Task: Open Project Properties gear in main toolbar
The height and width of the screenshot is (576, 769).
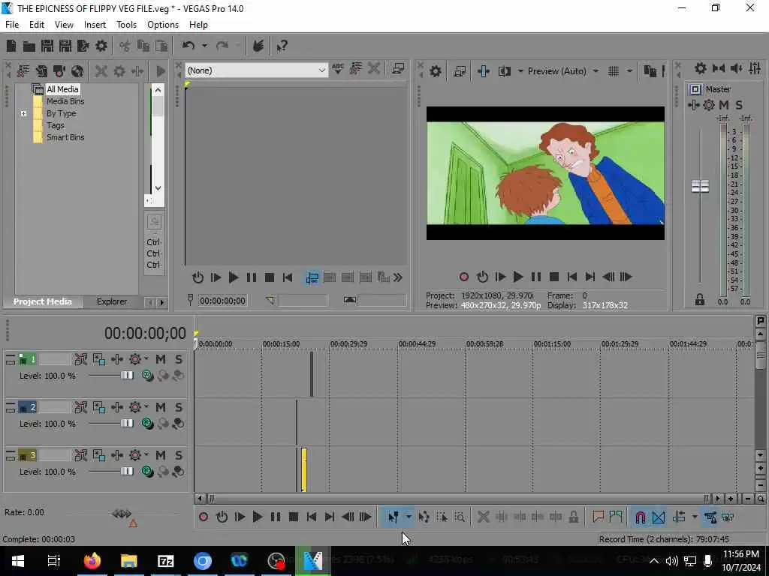Action: coord(101,46)
